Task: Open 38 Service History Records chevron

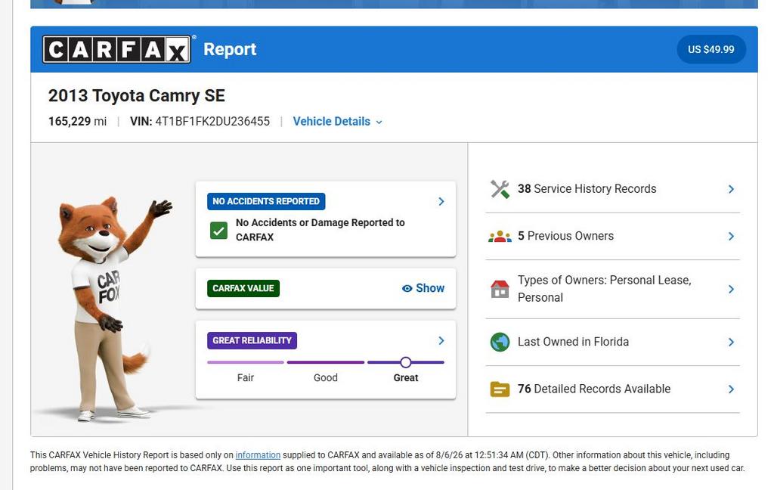Action: click(x=731, y=189)
